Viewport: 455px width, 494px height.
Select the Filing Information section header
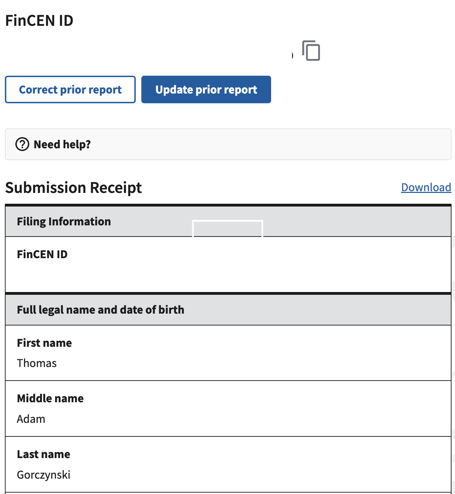pyautogui.click(x=64, y=222)
